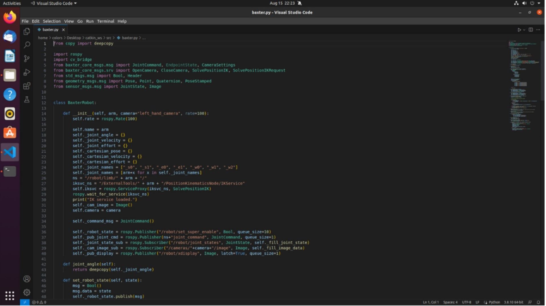Screen dimensions: 546x306
Task: Open the File menu
Action: (x=25, y=21)
